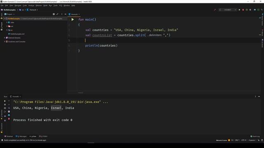Open the Build menu
This screenshot has height=148, width=264.
click(x=45, y=5)
